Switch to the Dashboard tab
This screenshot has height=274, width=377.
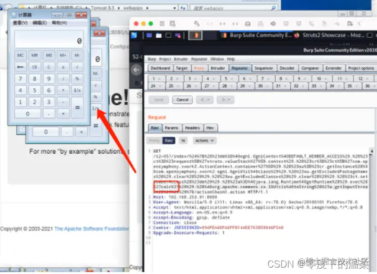coord(160,68)
